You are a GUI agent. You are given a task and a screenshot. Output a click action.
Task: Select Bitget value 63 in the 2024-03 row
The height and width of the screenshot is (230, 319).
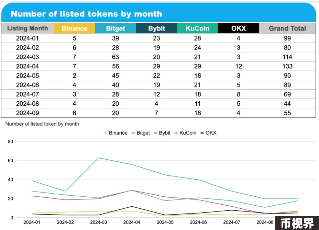pos(115,57)
